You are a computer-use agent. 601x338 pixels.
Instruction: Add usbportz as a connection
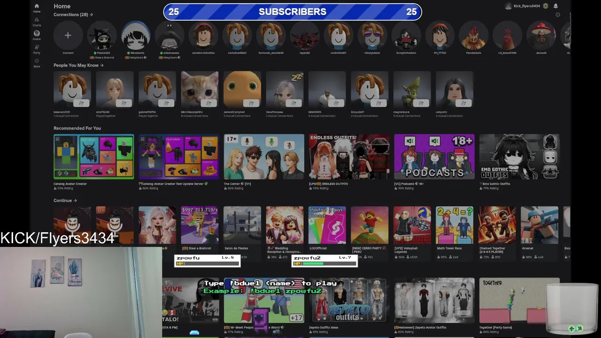pyautogui.click(x=463, y=103)
